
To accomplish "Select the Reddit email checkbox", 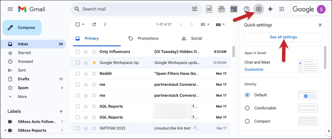I will pyautogui.click(x=78, y=74).
